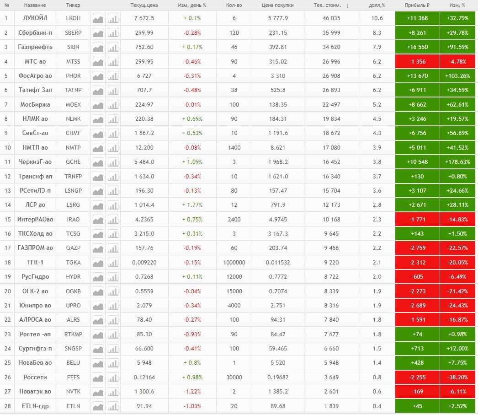Click the 0.011532 purchase price cell
The width and height of the screenshot is (478, 415).
click(x=278, y=263)
